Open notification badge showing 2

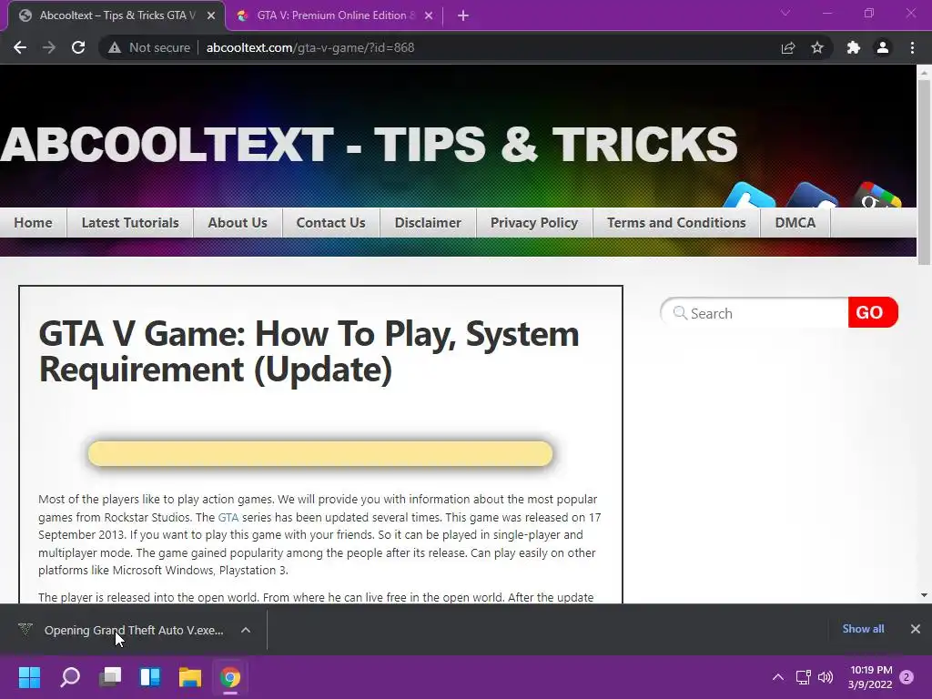pos(907,677)
